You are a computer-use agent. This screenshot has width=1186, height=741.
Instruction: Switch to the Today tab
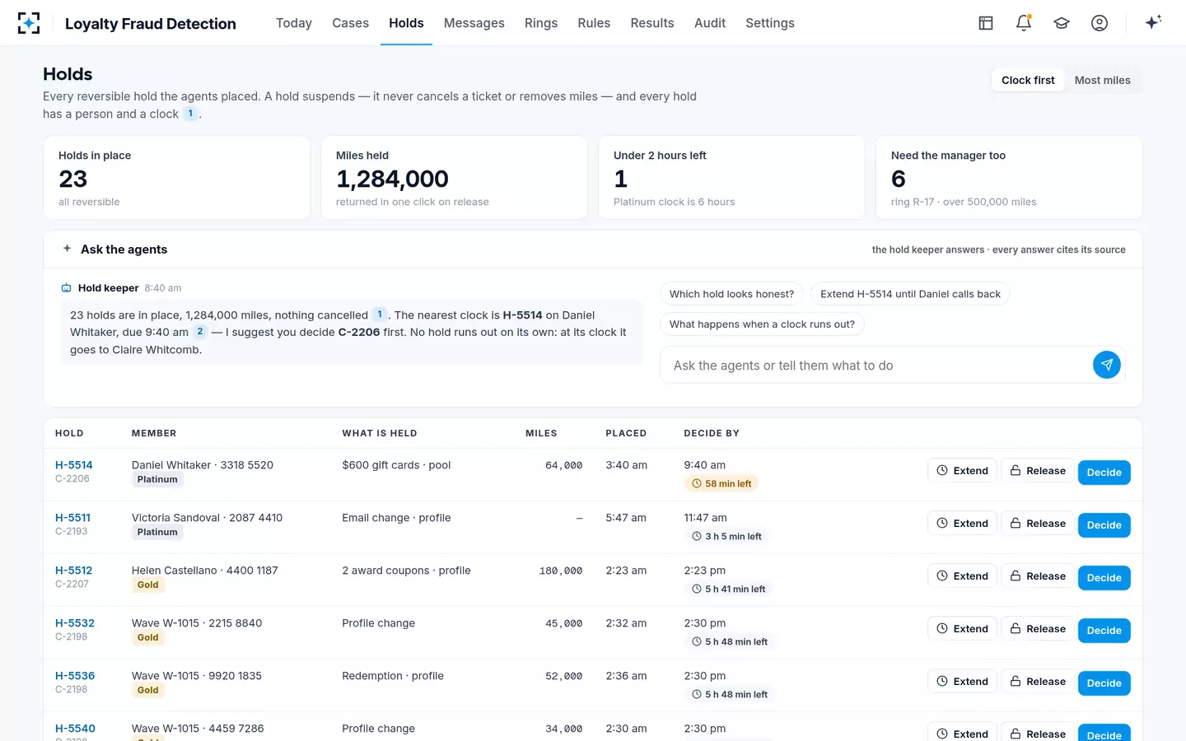coord(294,23)
